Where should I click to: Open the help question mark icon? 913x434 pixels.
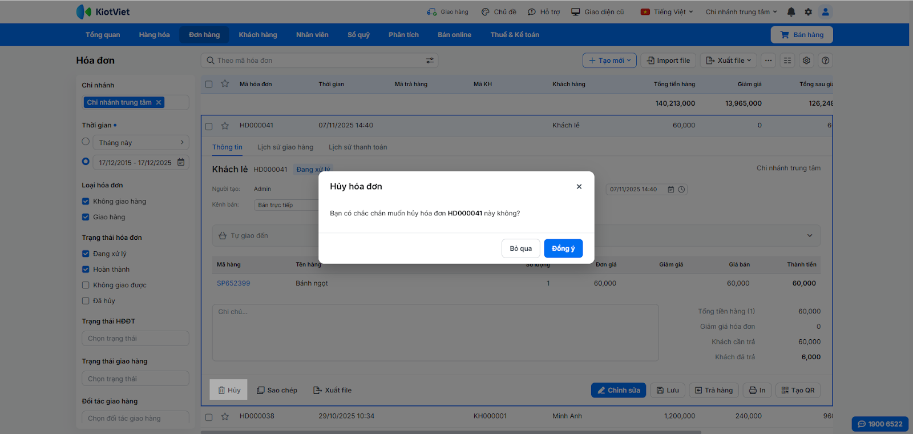point(825,61)
